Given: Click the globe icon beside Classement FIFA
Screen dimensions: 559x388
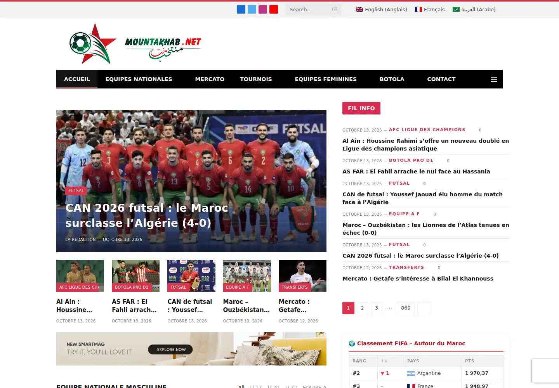Looking at the screenshot, I should tap(352, 343).
